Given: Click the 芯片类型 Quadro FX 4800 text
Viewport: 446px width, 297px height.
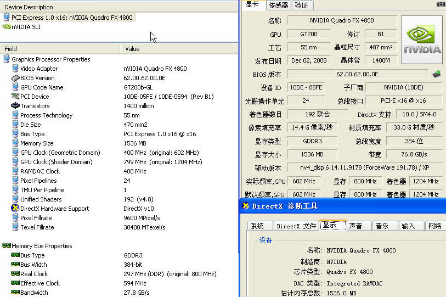Looking at the screenshot, I should 349,272.
